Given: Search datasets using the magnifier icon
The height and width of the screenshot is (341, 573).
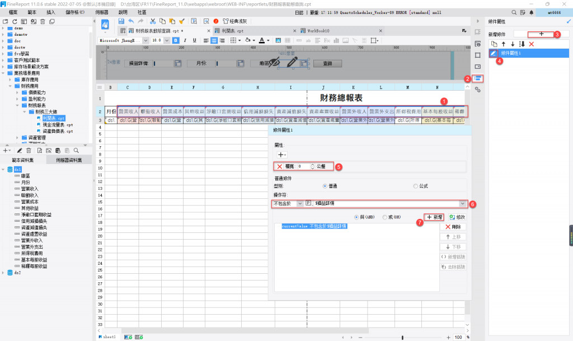Looking at the screenshot, I should click(76, 151).
